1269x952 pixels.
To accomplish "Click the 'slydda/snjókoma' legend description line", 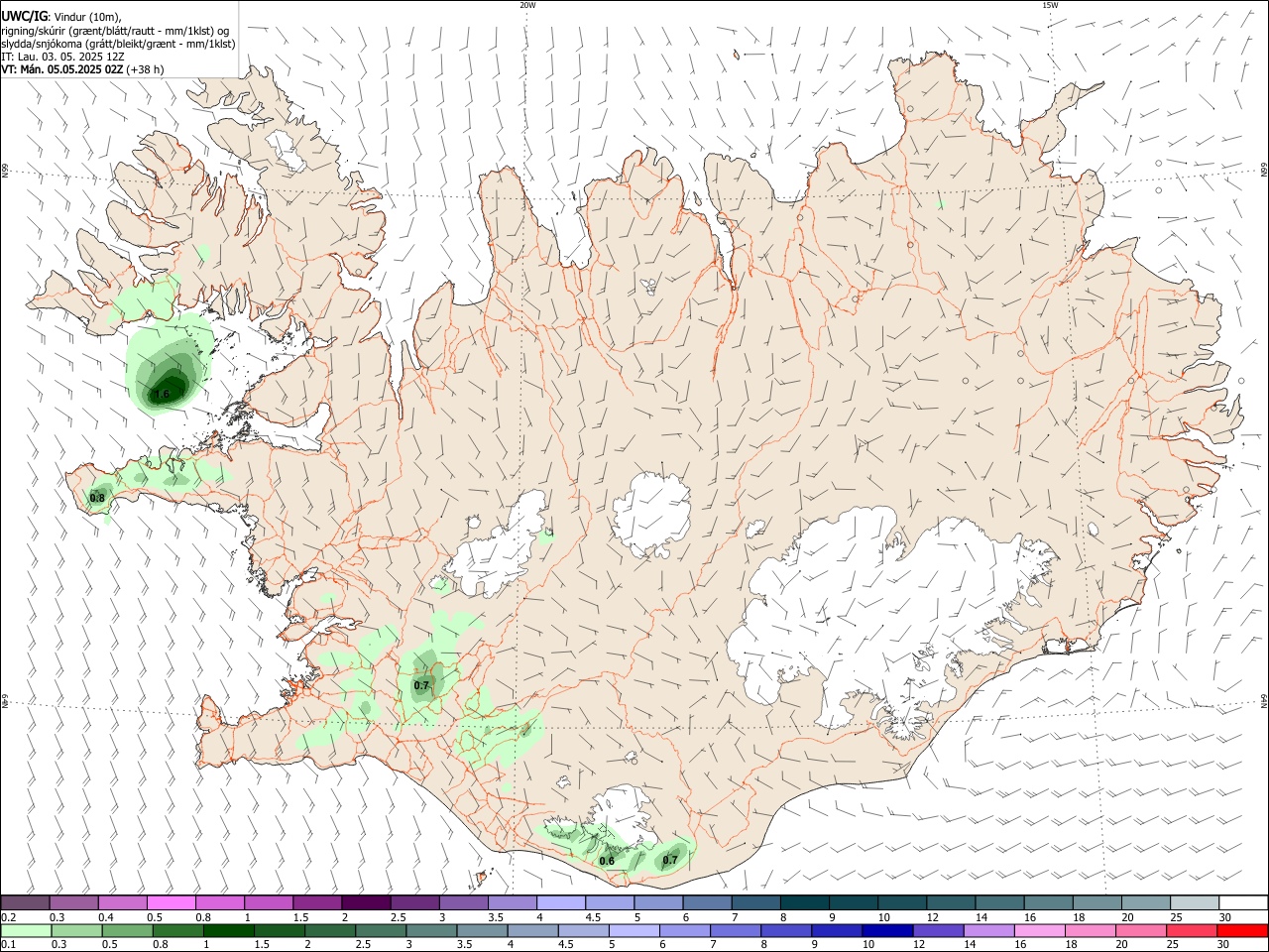I will pos(118,44).
